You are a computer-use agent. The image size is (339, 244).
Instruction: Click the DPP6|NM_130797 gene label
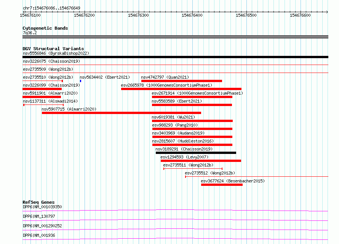click(x=39, y=216)
